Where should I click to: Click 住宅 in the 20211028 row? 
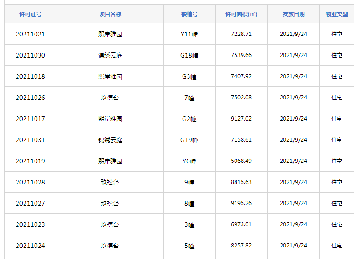tap(337, 182)
